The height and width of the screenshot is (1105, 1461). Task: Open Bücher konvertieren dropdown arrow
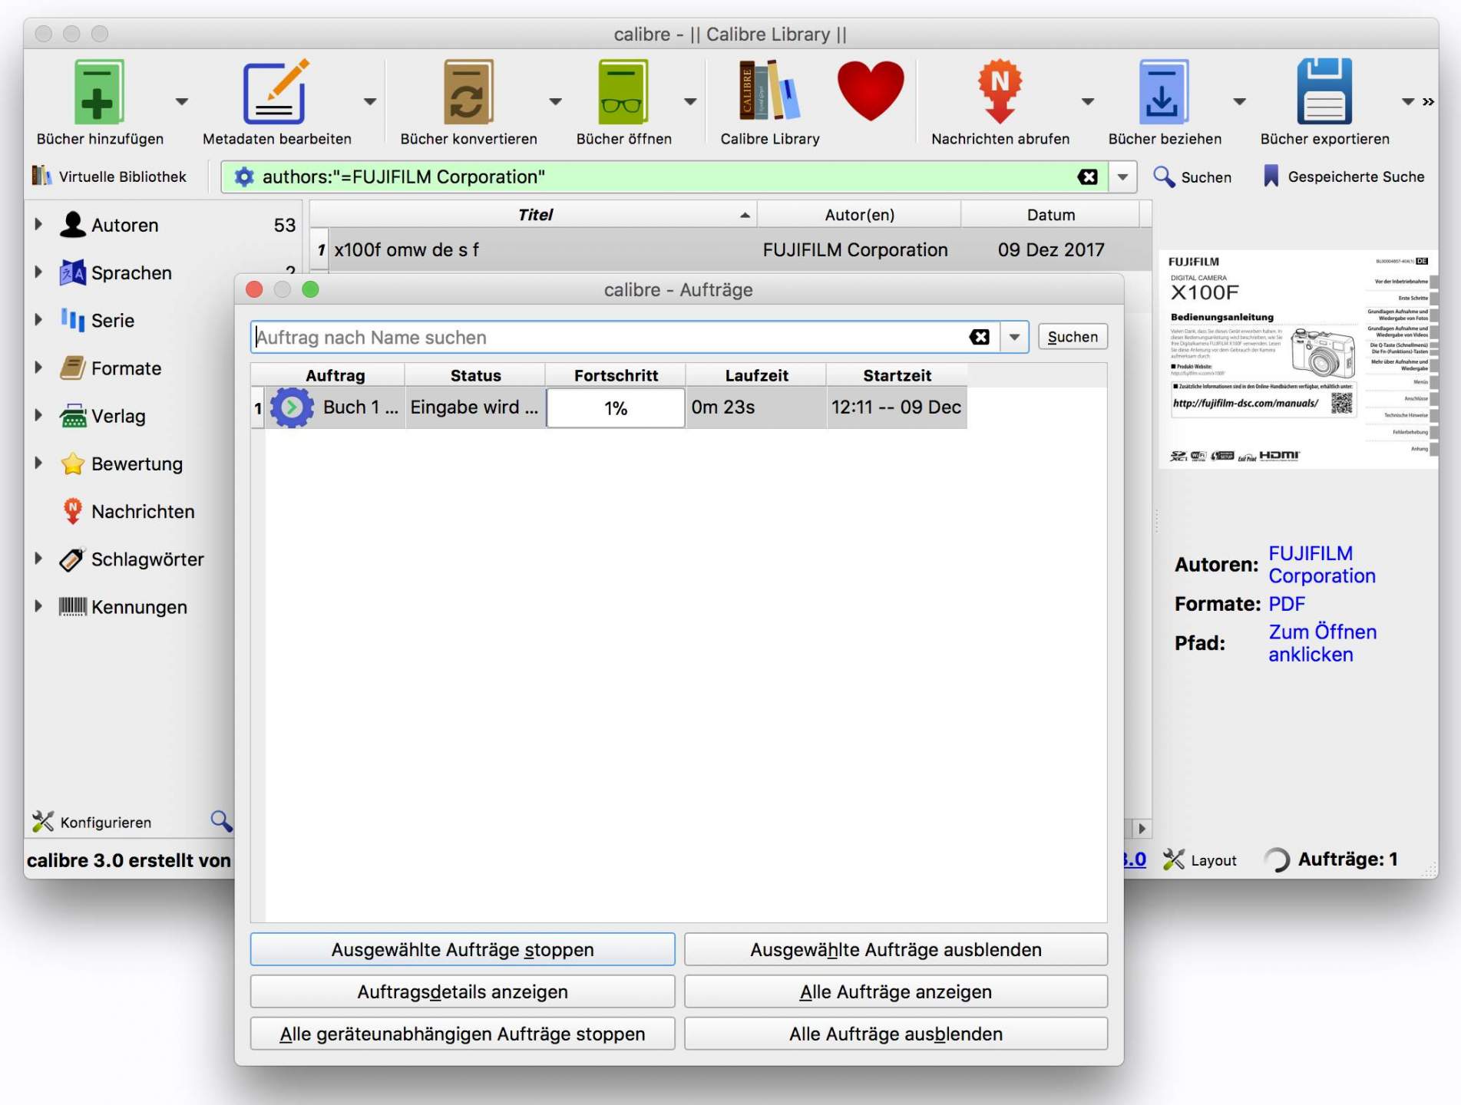556,101
